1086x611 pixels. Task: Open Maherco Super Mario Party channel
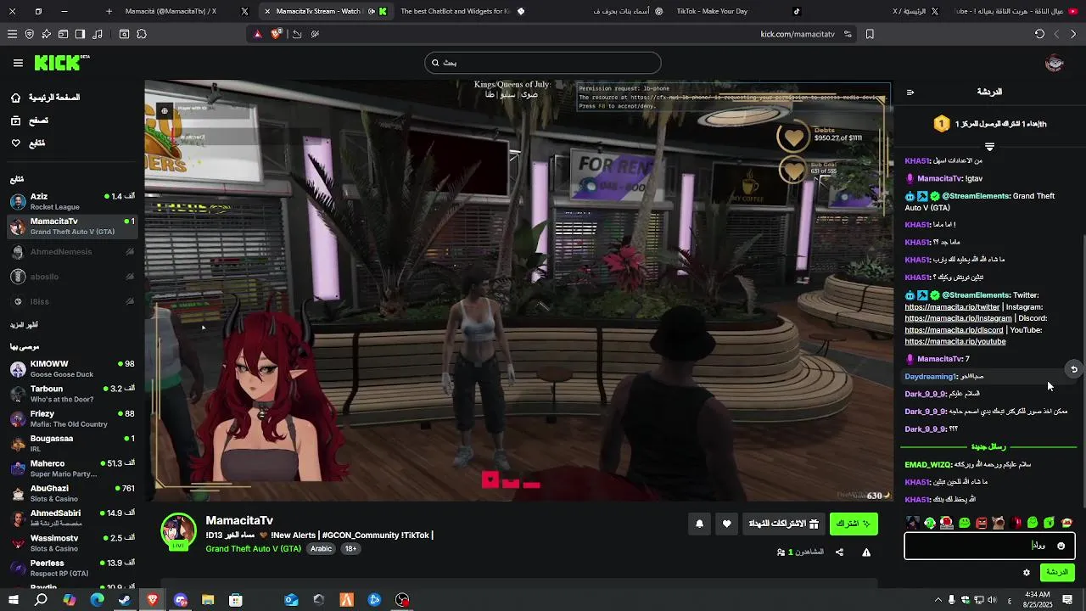(72, 468)
